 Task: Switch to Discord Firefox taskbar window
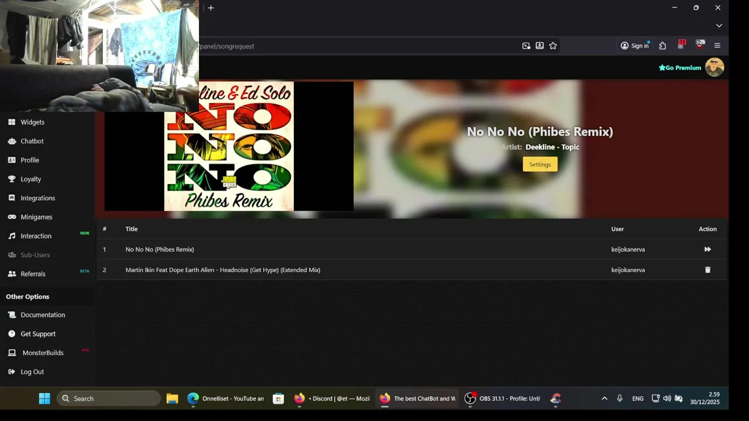(332, 398)
